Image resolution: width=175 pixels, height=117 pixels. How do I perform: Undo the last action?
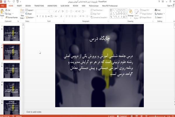pos(9,1)
